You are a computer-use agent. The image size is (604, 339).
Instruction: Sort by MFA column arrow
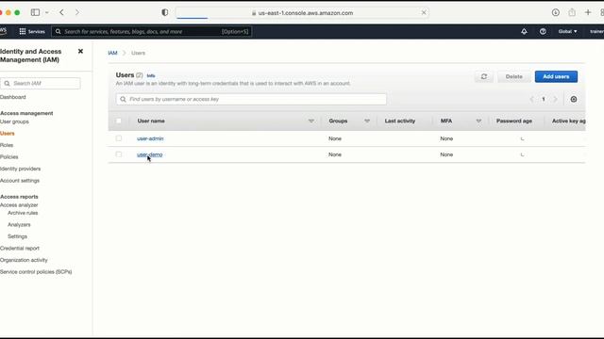point(478,121)
